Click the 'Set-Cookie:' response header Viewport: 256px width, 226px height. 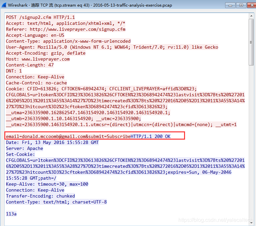21,154
